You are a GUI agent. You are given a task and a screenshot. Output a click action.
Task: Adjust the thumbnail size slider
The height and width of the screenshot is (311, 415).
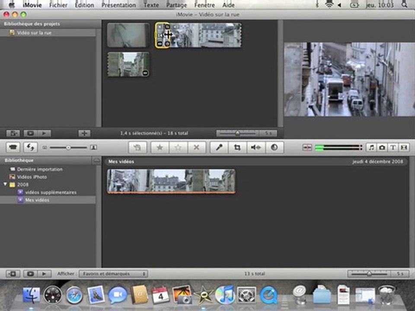[68, 148]
